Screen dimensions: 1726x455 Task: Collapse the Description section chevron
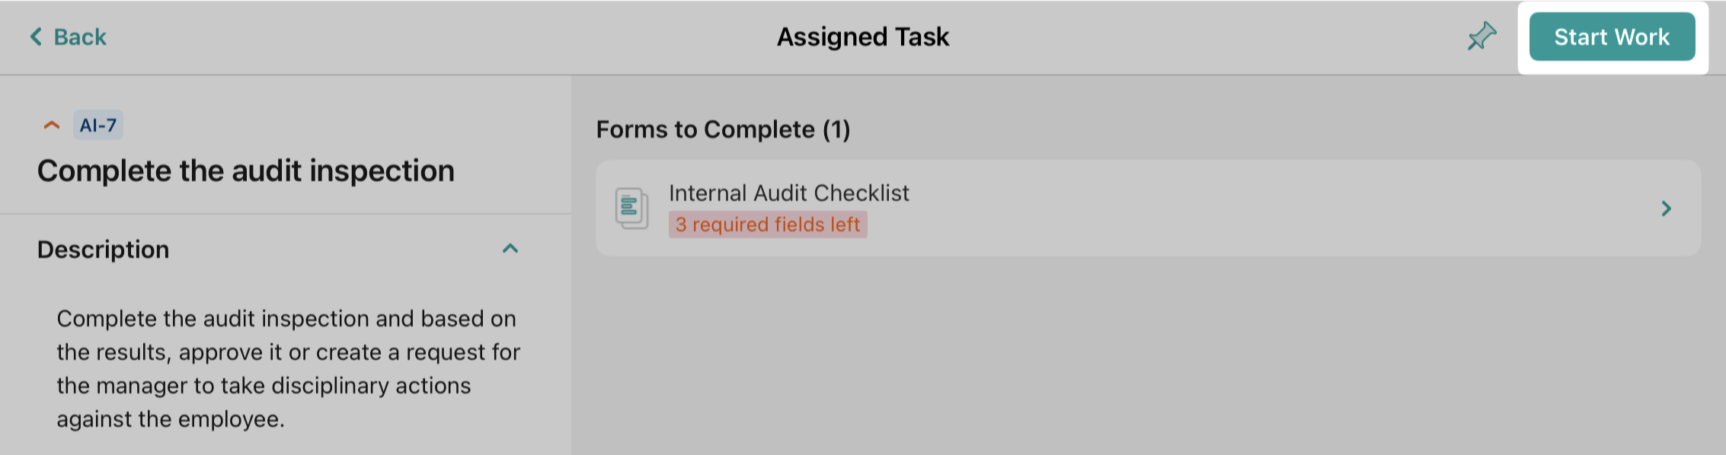pos(510,249)
